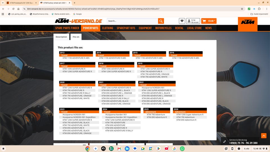Open Google Photos from the shelf
The width and height of the screenshot is (270, 152).
point(174,149)
